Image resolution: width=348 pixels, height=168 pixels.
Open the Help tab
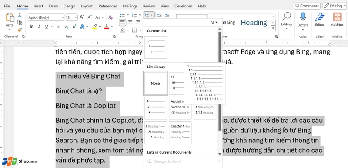(202, 6)
